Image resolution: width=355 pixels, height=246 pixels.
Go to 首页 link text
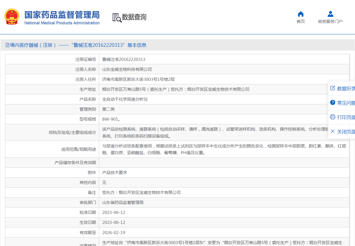coord(301,21)
